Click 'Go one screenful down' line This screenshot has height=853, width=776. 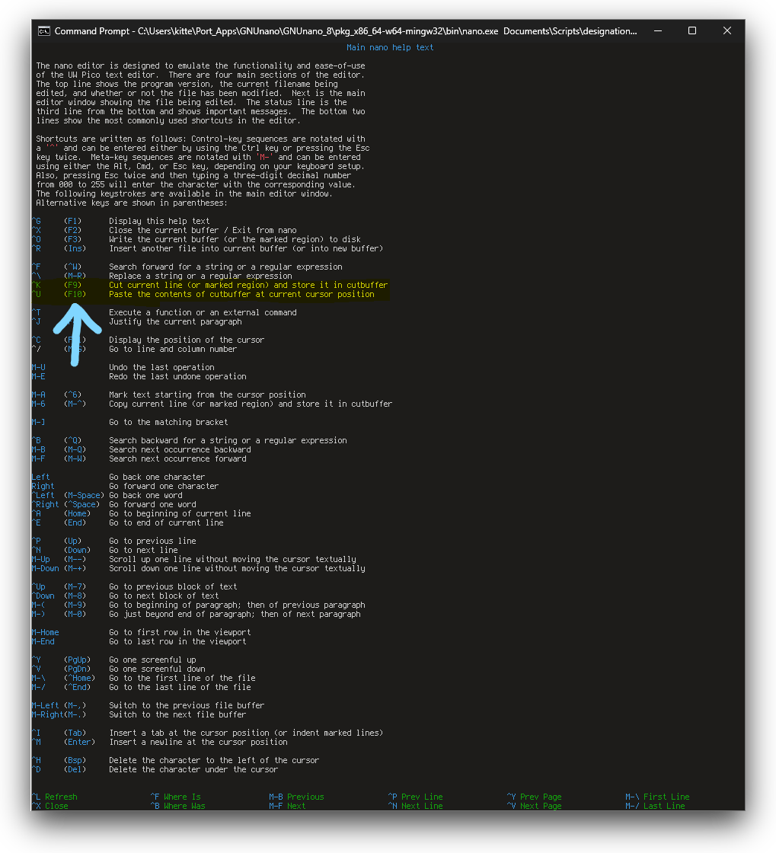pyautogui.click(x=157, y=669)
